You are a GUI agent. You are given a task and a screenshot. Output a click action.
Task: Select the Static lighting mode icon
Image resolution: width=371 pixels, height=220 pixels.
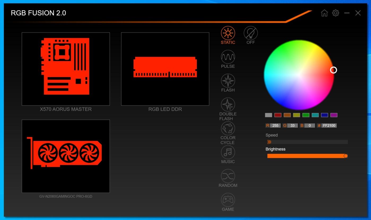pyautogui.click(x=228, y=33)
